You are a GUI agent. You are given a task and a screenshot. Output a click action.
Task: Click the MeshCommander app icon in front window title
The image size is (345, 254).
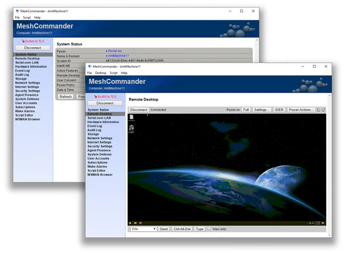tap(90, 66)
